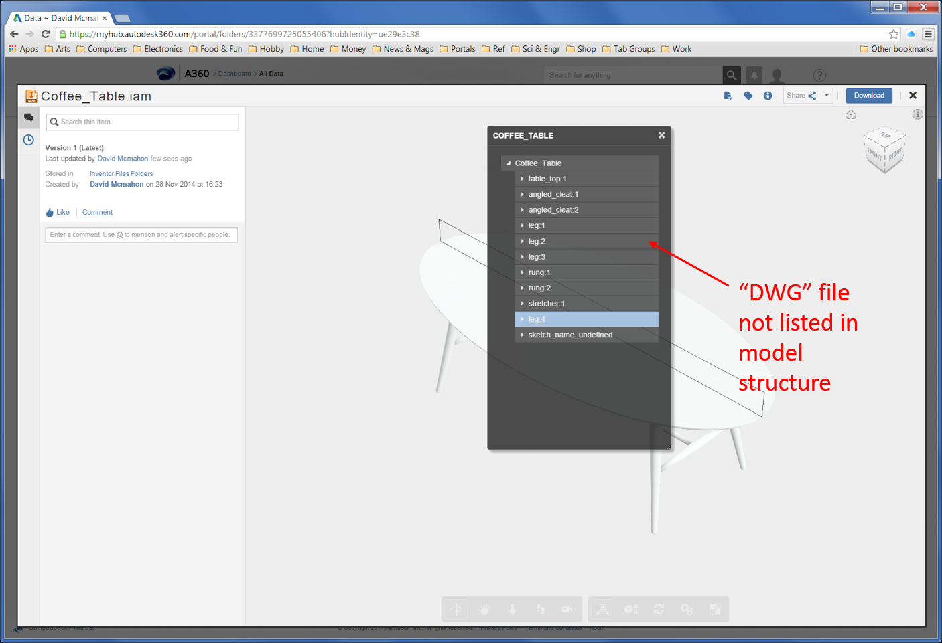Viewport: 942px width, 643px height.
Task: Switch viewer to fullscreen mode
Action: coord(714,609)
